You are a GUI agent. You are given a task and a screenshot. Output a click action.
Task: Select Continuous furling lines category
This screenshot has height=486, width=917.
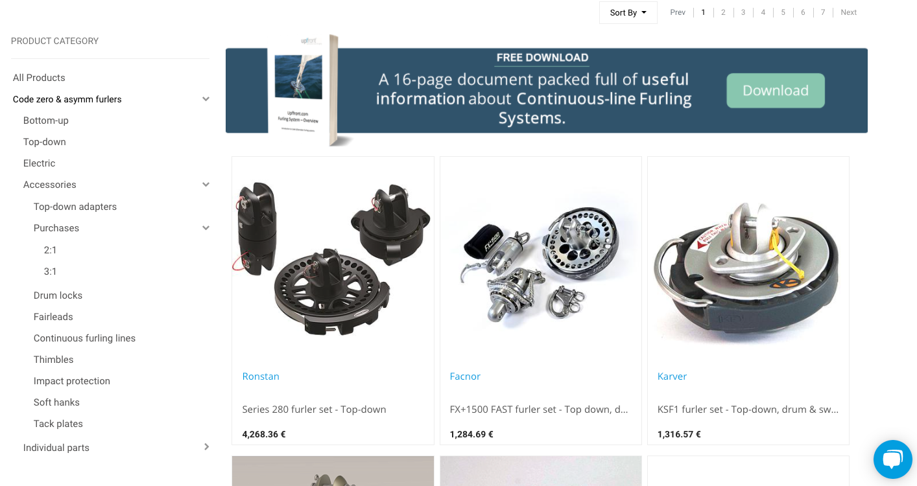84,338
